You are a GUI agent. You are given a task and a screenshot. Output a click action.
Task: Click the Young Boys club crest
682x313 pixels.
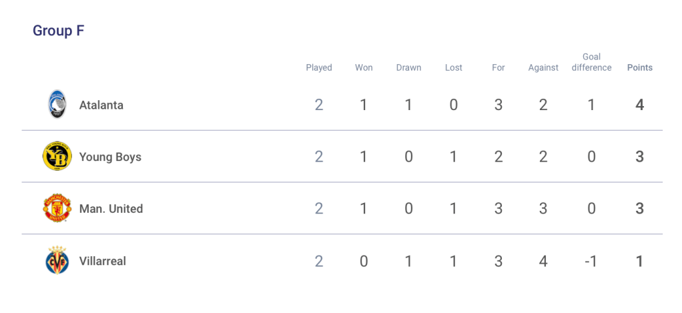tap(57, 157)
